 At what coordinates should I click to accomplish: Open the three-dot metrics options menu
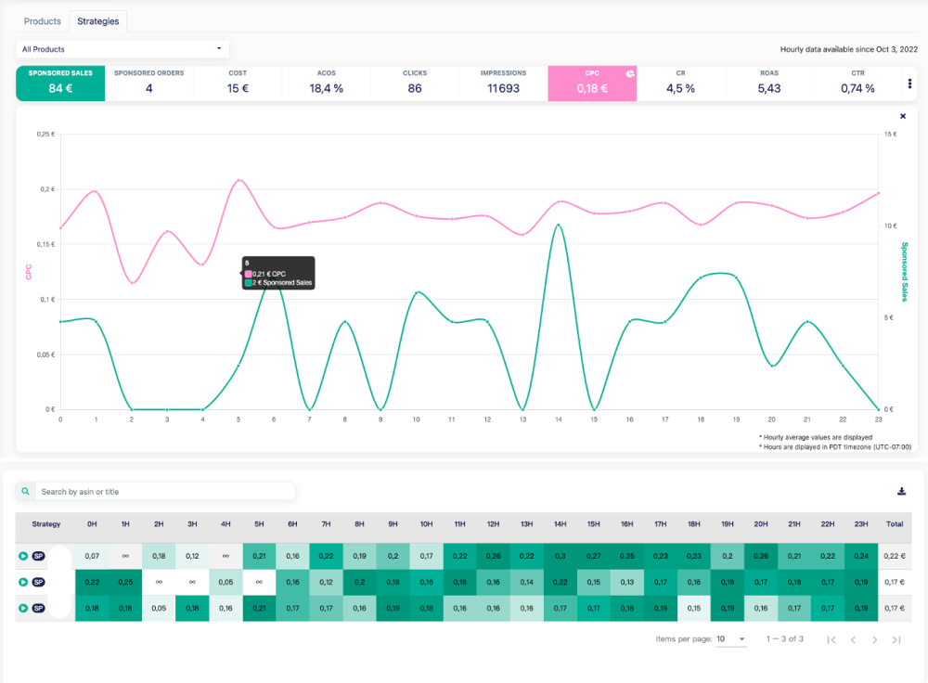click(x=909, y=84)
